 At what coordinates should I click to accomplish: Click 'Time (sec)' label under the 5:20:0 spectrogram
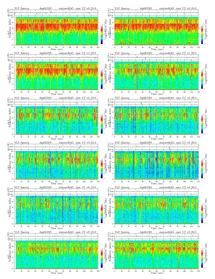(x=57, y=273)
